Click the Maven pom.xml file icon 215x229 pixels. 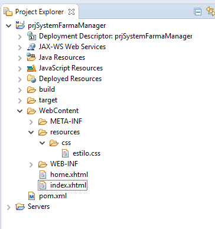point(31,196)
